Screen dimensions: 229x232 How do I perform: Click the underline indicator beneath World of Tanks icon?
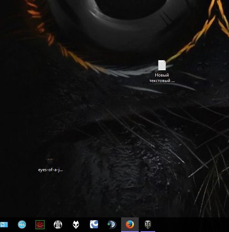(148, 231)
